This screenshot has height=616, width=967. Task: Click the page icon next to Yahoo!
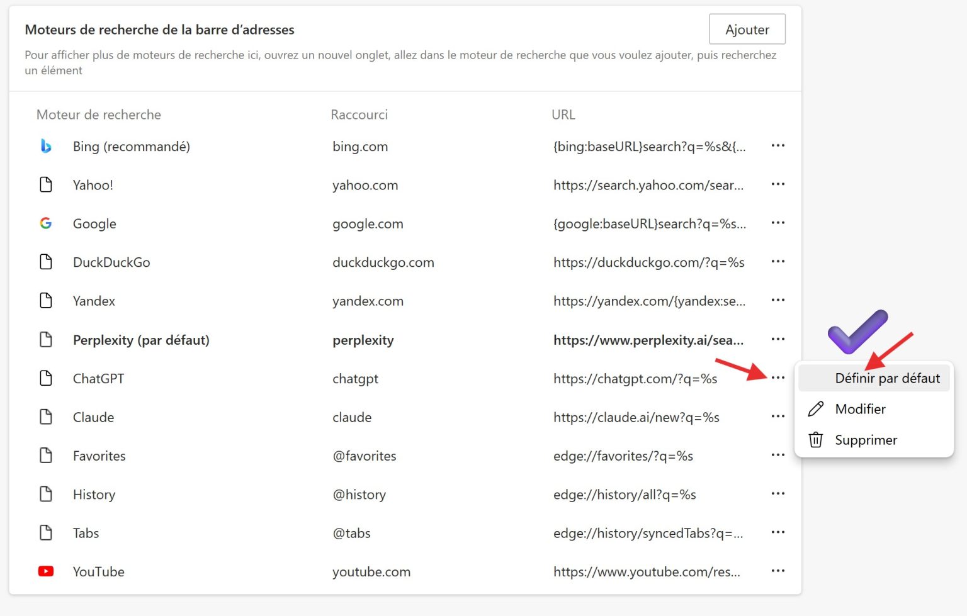46,184
